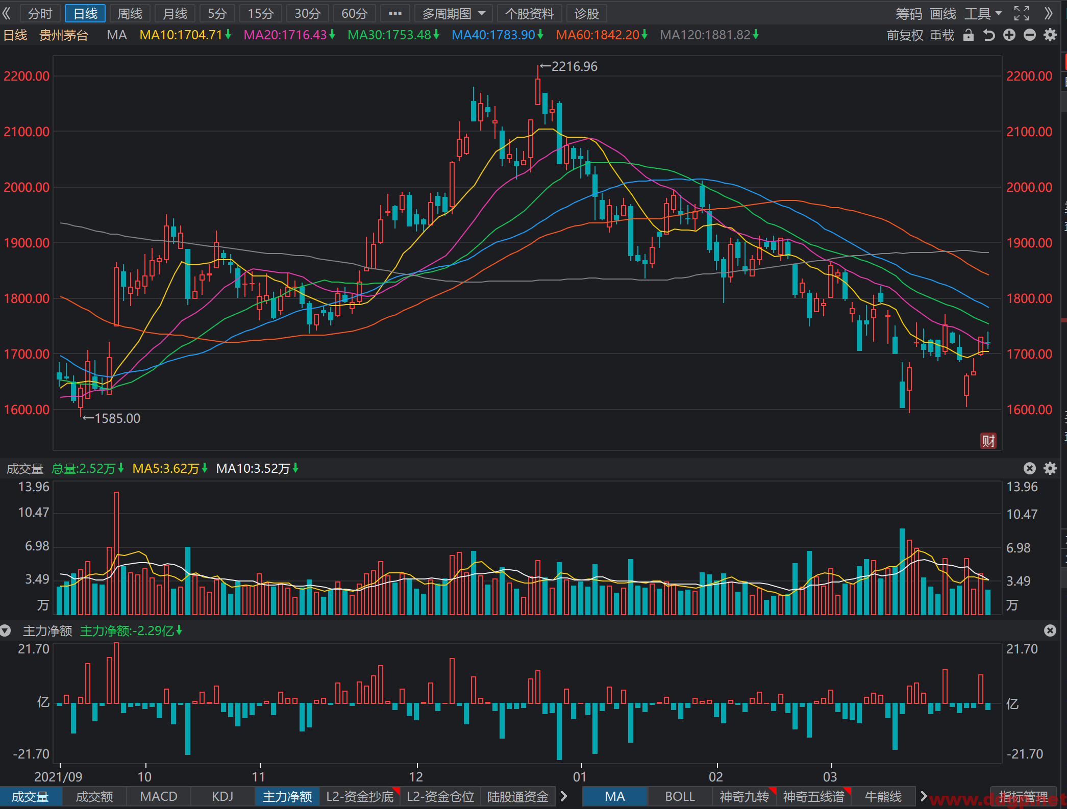The height and width of the screenshot is (809, 1067).
Task: Click the undo arrow icon
Action: 989,35
